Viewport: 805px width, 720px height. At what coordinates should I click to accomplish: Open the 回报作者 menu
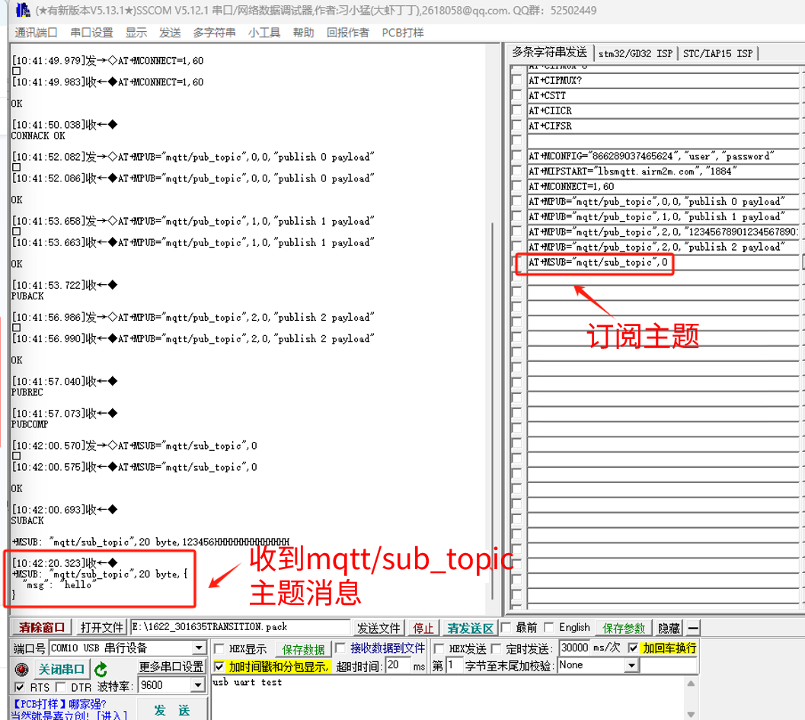point(347,33)
